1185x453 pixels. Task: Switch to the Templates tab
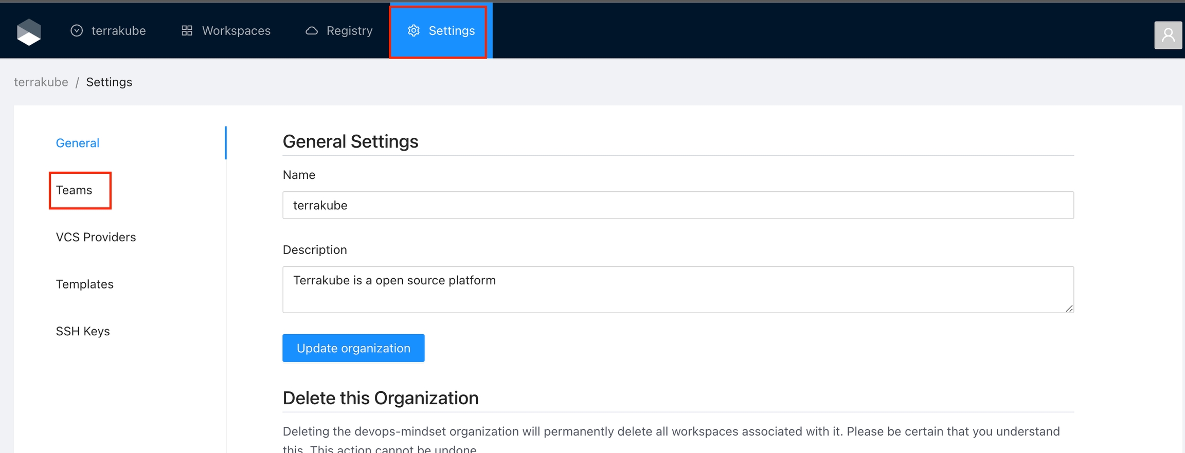pos(84,284)
